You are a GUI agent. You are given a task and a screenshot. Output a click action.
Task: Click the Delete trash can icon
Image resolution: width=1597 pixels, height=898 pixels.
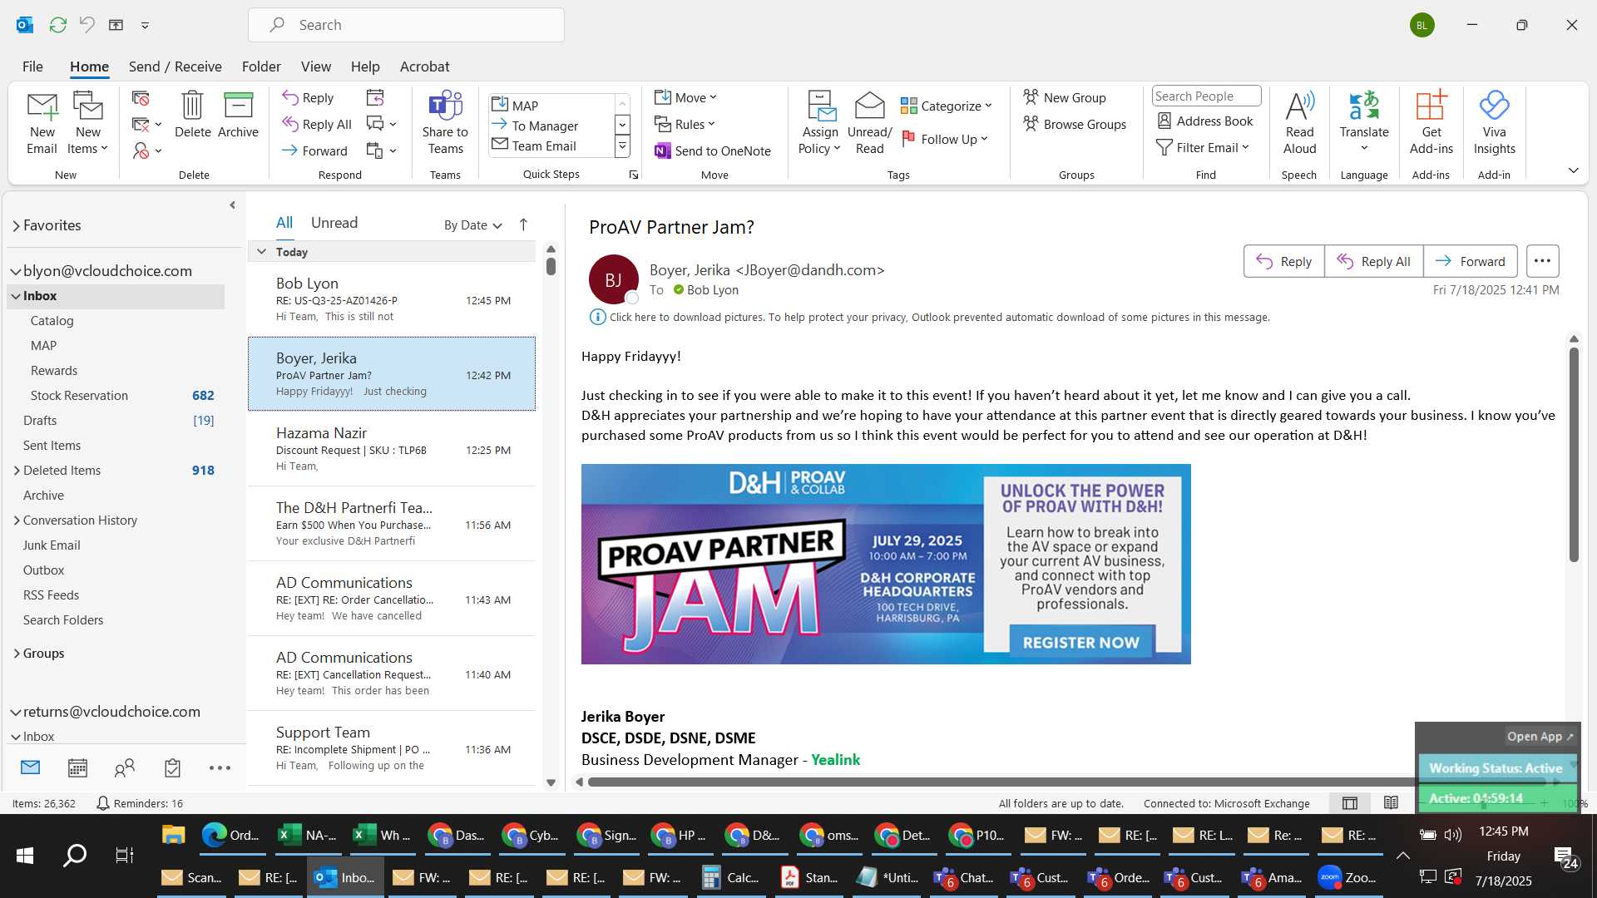[x=192, y=115]
